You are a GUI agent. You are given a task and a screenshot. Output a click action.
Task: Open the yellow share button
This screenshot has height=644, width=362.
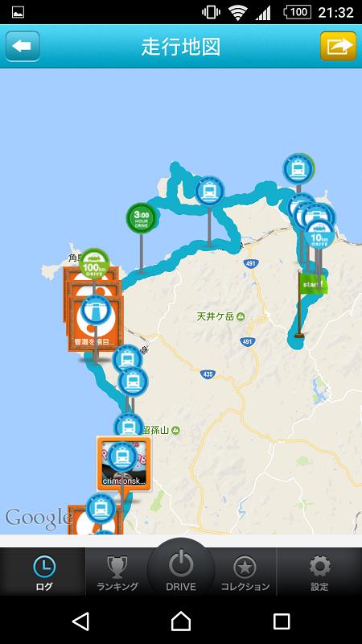[338, 46]
